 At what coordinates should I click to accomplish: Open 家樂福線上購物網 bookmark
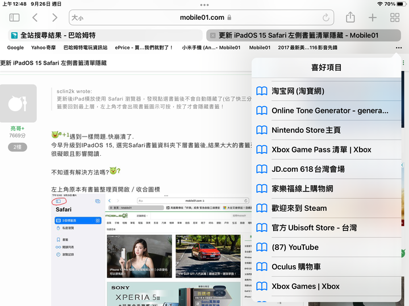[x=327, y=189]
